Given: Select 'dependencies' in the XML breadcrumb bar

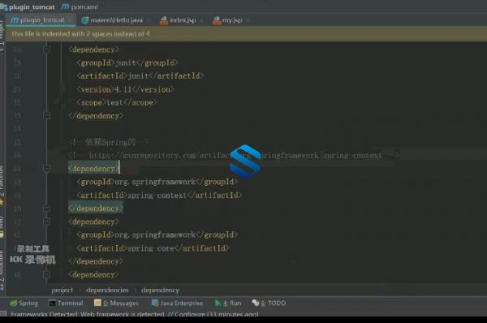Looking at the screenshot, I should pyautogui.click(x=107, y=290).
